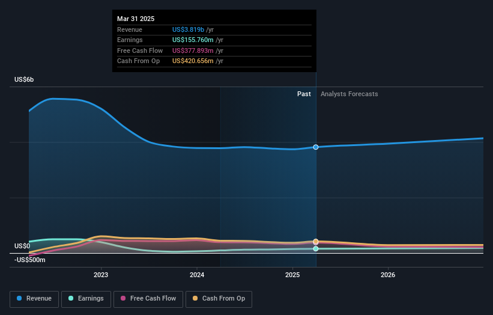The image size is (493, 315).
Task: Toggle the Free Cash Flow legend series
Action: (x=148, y=299)
